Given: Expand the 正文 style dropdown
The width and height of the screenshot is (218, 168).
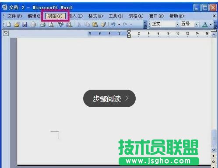Looking at the screenshot, I should click(x=177, y=24).
